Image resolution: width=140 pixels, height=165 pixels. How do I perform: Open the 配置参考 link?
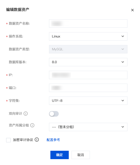click(53, 140)
